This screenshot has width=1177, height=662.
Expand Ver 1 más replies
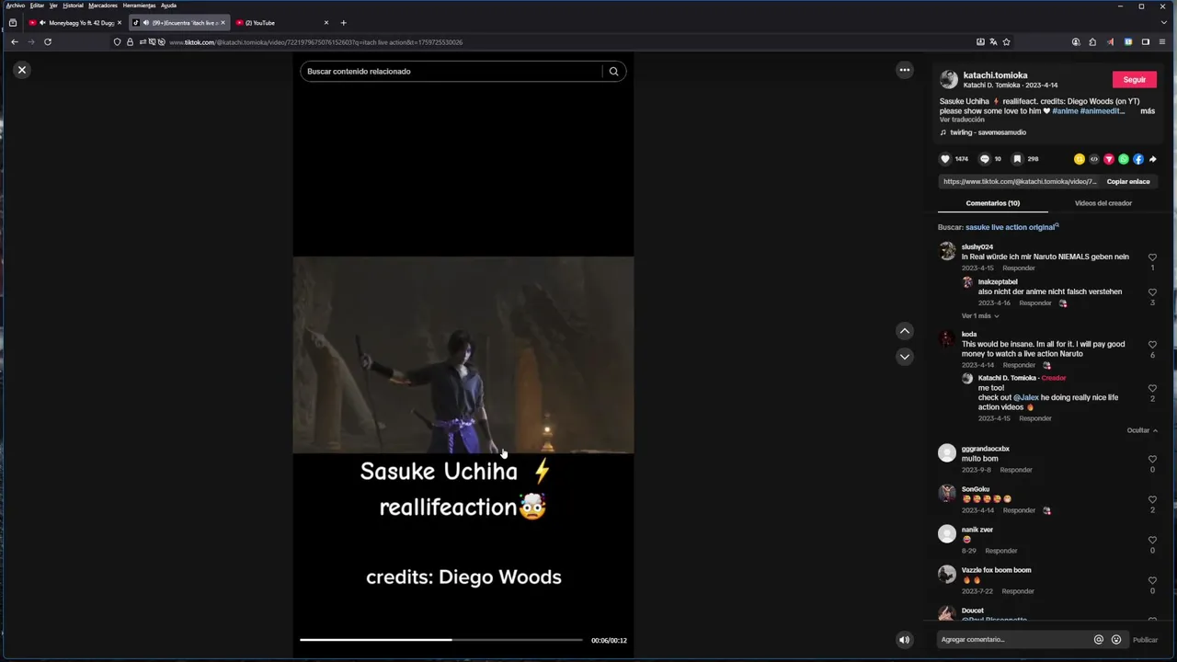coord(980,316)
